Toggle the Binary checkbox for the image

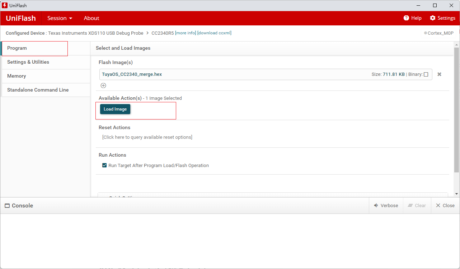426,74
